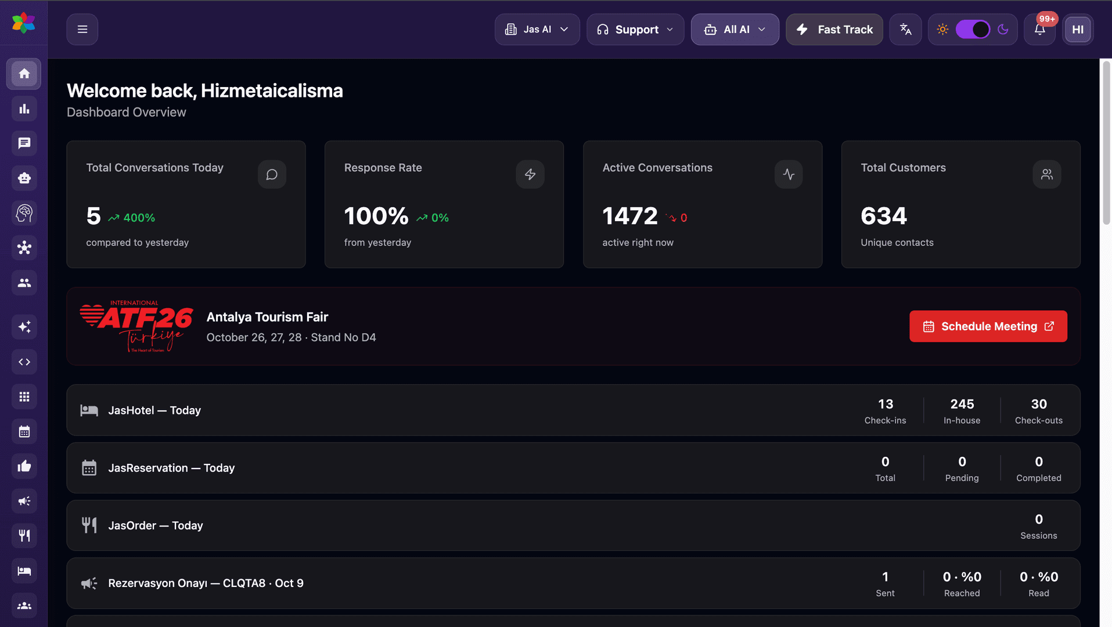Open the code brackets sidebar icon
This screenshot has width=1112, height=627.
pos(24,362)
